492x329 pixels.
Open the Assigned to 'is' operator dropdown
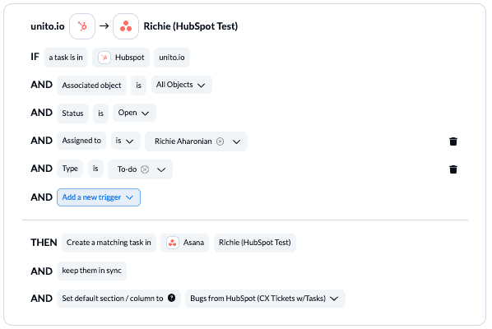coord(126,141)
